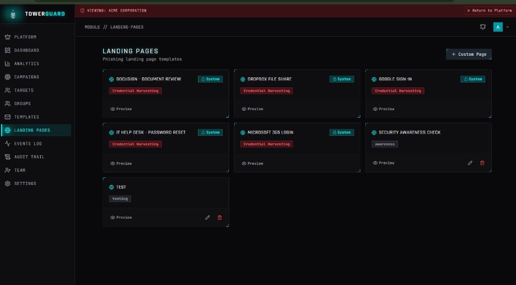Open the Analytics section
Viewport: 516px width, 285px height.
click(35, 64)
